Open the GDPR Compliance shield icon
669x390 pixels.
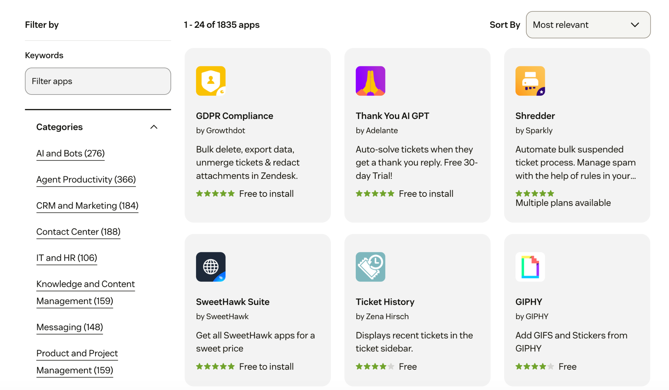(211, 81)
